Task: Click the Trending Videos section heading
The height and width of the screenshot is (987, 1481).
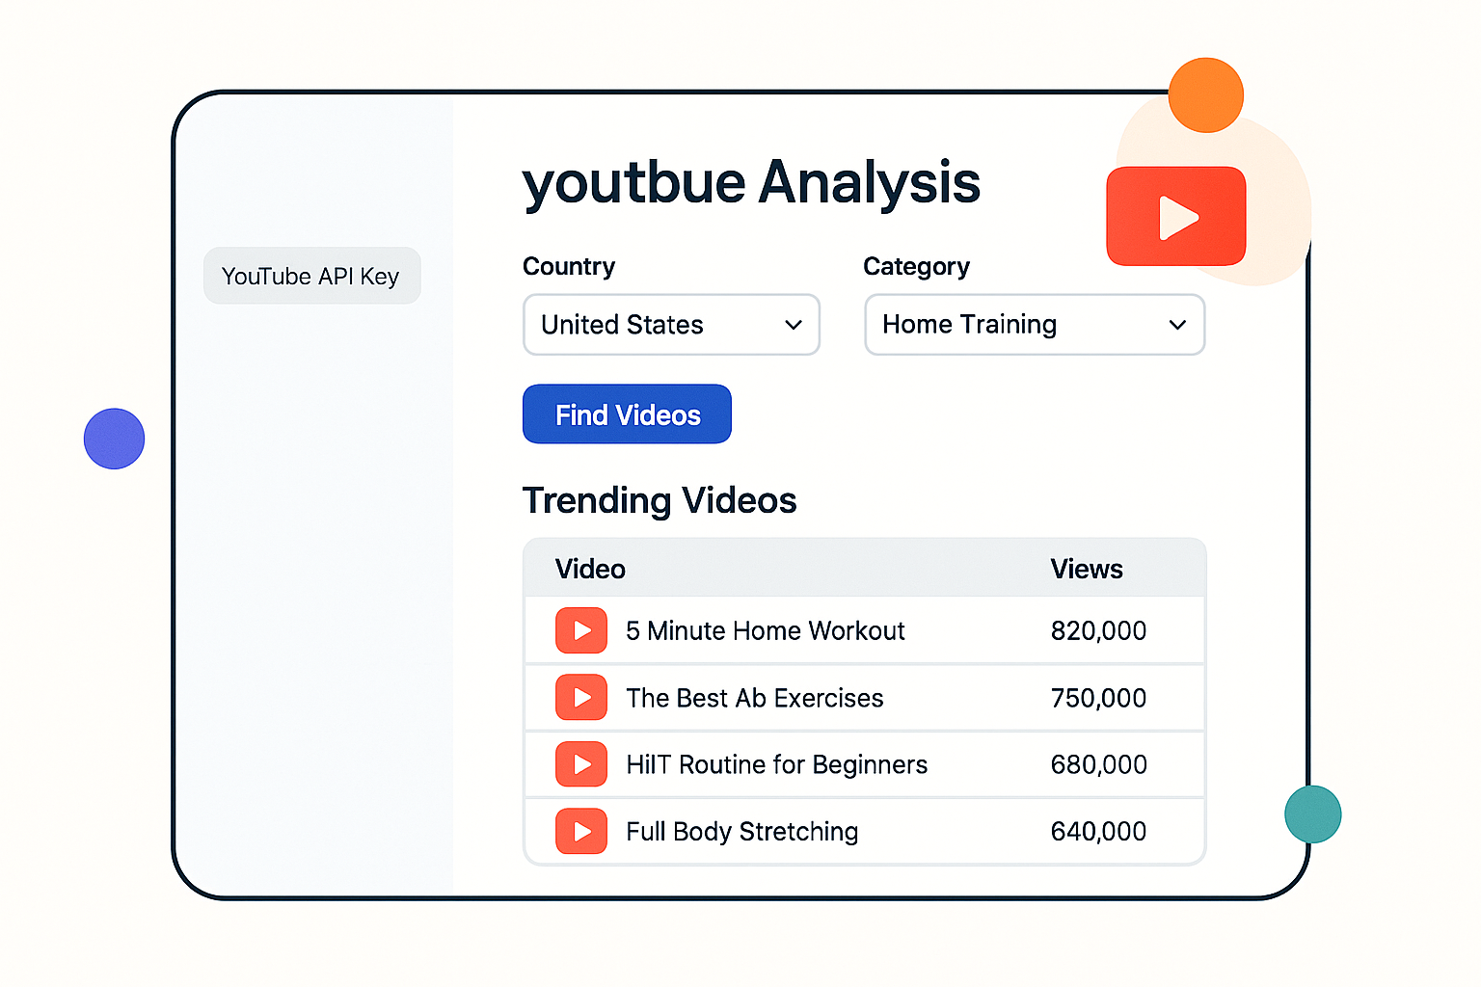Action: 660,500
